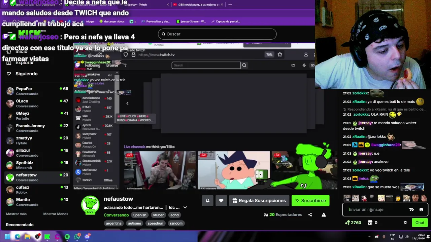Click the 'Conversando' category link under title
This screenshot has height=242, width=431.
(116, 215)
